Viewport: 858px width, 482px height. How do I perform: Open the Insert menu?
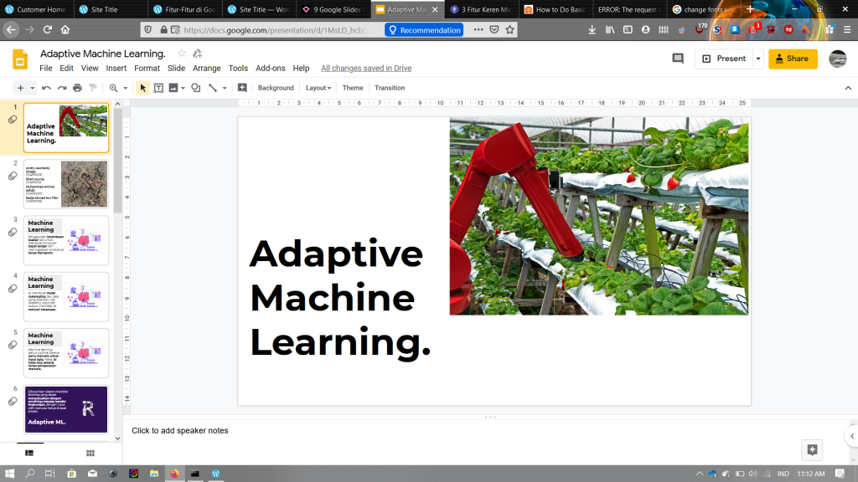pos(116,69)
